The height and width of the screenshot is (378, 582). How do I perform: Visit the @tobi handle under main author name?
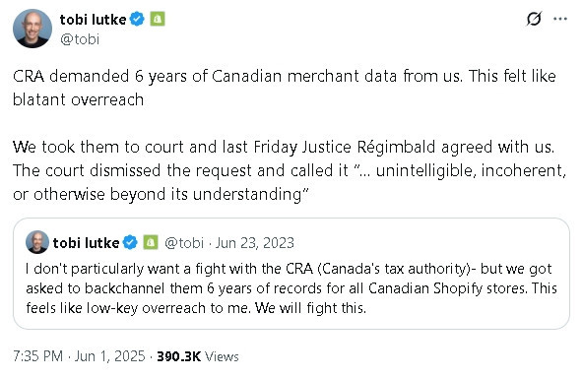pyautogui.click(x=80, y=39)
